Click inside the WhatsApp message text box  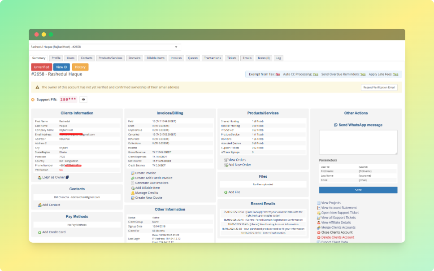[358, 141]
